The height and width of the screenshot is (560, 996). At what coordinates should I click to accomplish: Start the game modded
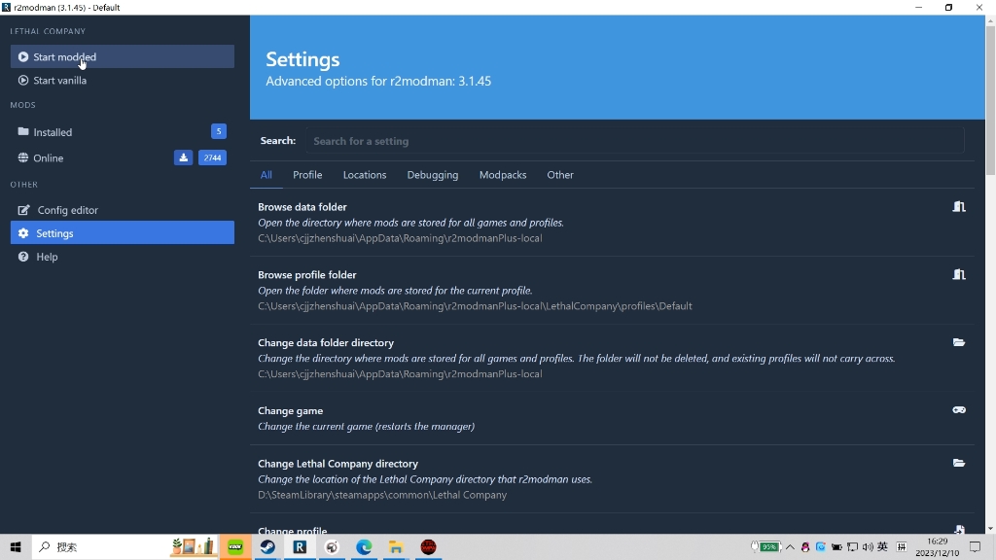pos(122,56)
